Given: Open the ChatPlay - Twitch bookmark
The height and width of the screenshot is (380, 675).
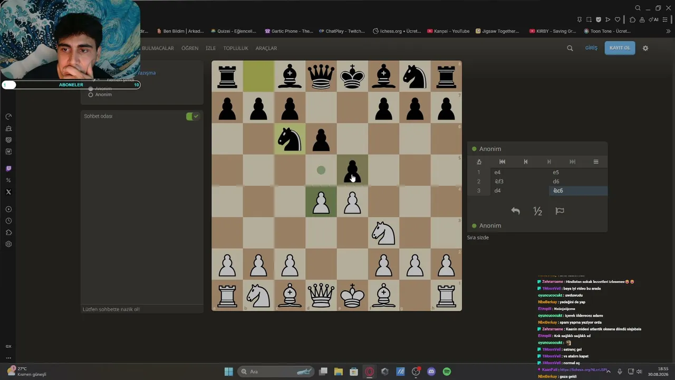Looking at the screenshot, I should pos(342,31).
